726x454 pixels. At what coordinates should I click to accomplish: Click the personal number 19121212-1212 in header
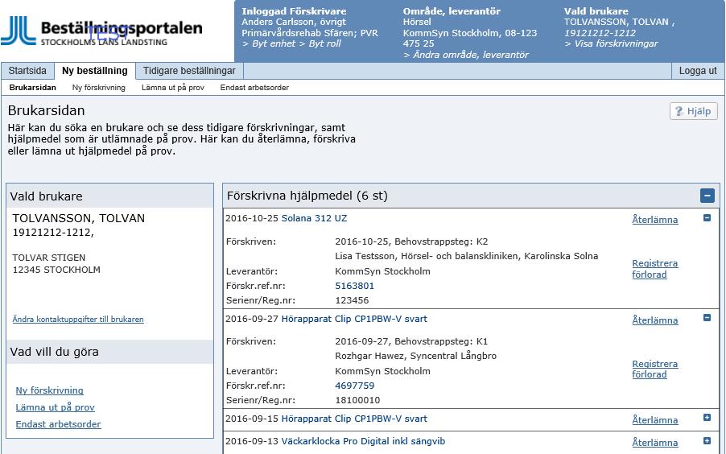[600, 33]
